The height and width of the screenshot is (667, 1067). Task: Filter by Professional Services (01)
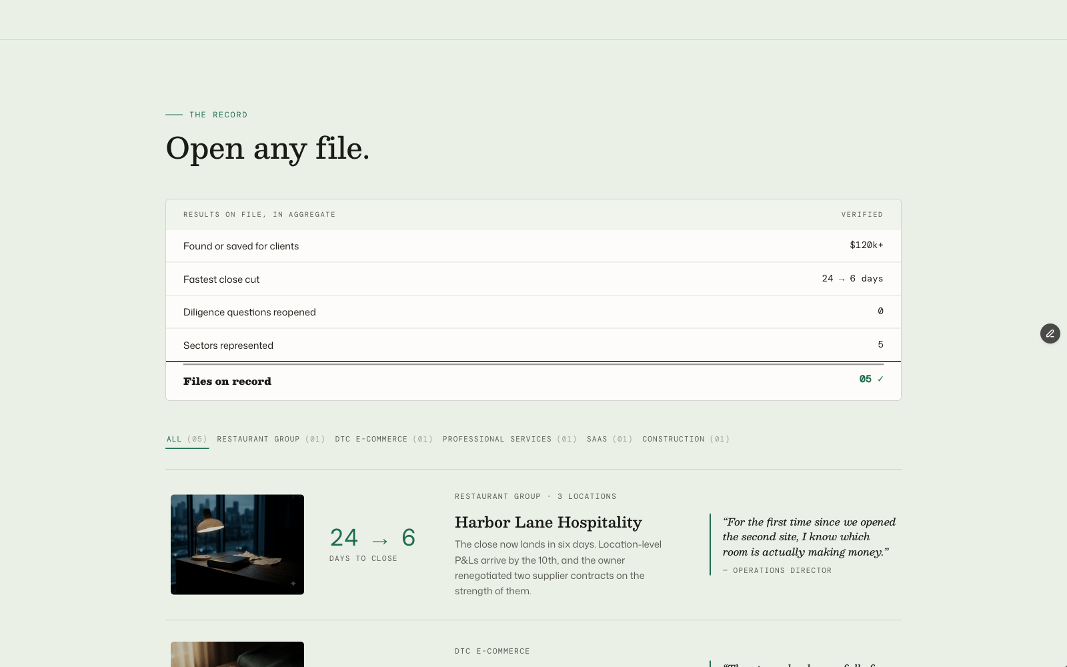(509, 439)
